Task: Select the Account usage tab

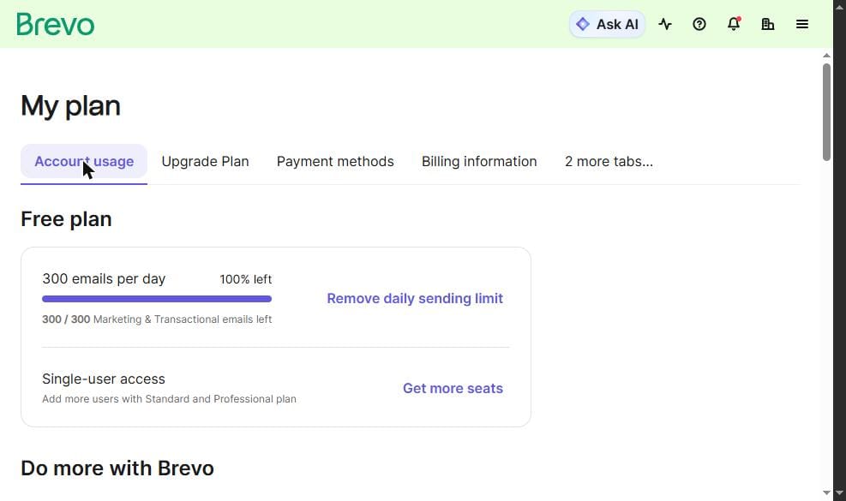Action: (x=84, y=162)
